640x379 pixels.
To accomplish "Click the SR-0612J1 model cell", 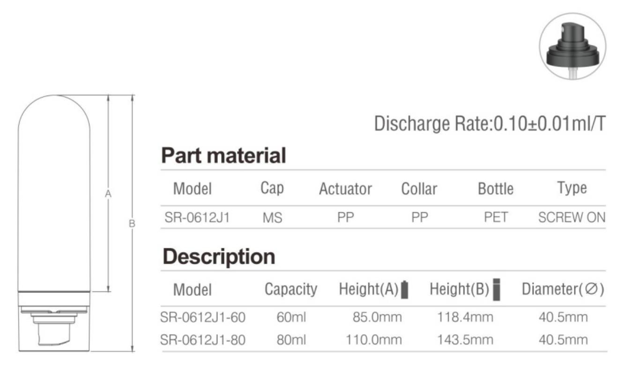I will [197, 217].
